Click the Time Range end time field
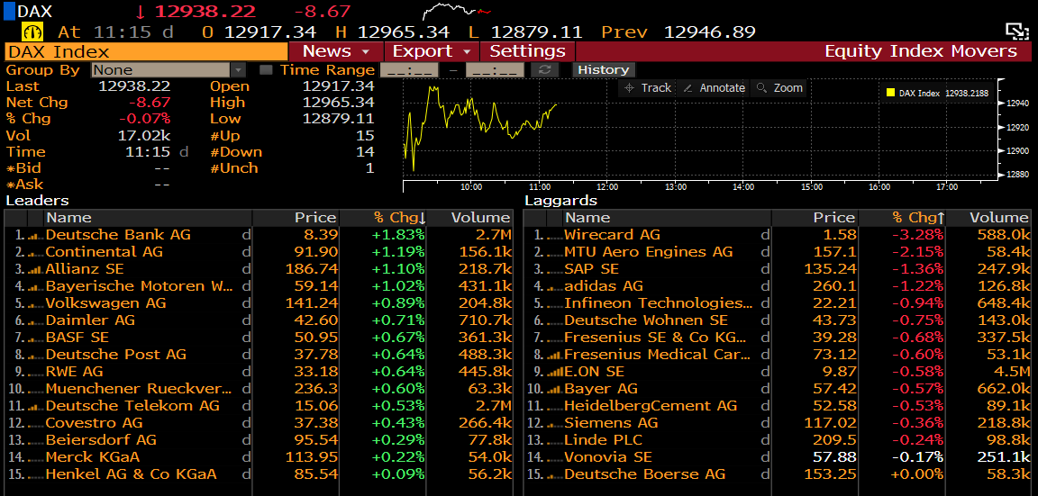 (x=495, y=70)
